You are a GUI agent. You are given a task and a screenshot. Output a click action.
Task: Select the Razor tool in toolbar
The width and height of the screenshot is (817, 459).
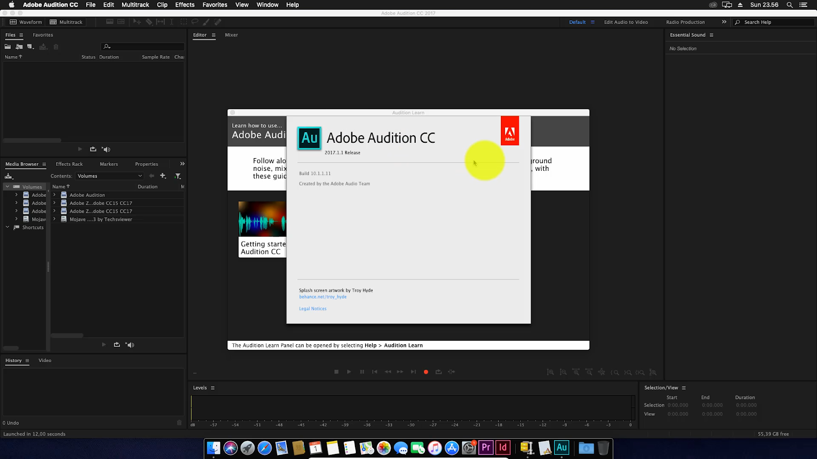coord(149,22)
